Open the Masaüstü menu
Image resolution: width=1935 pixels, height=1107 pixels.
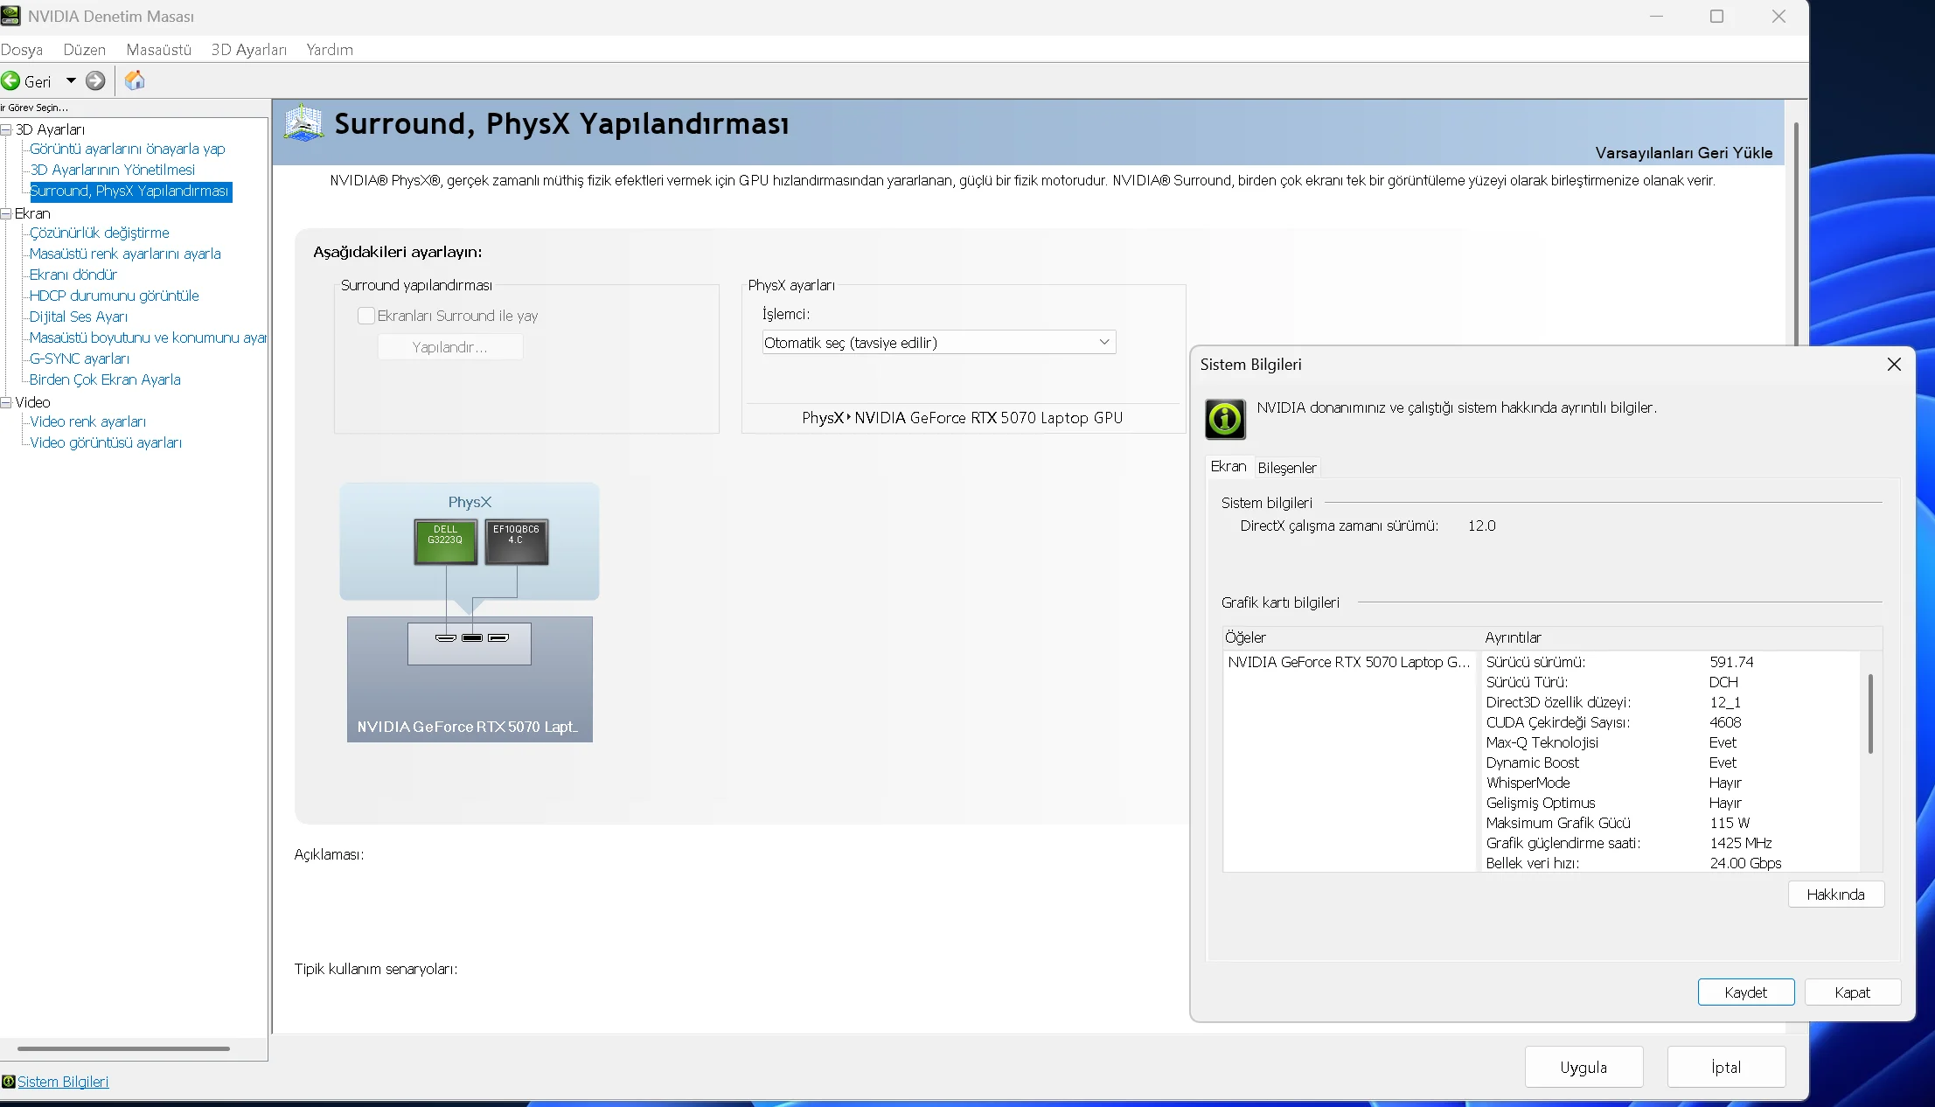tap(158, 50)
